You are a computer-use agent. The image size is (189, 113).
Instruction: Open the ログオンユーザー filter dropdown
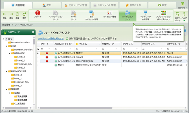181,49
